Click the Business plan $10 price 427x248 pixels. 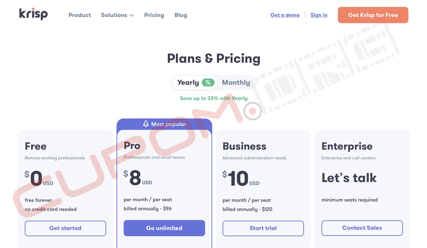tap(238, 179)
